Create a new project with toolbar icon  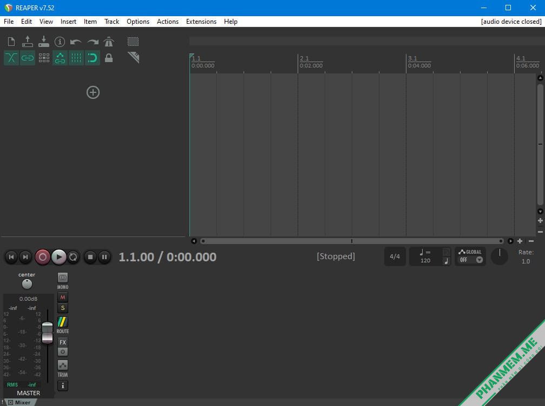(x=11, y=42)
